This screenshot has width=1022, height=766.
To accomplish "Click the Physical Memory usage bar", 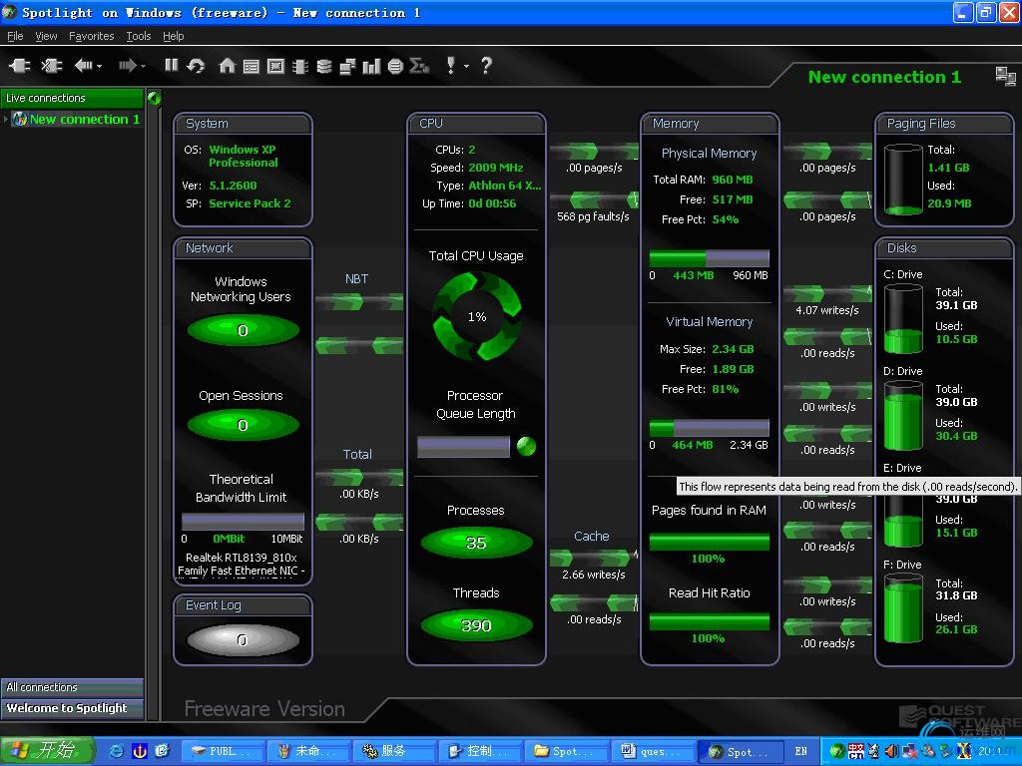I will [x=710, y=258].
